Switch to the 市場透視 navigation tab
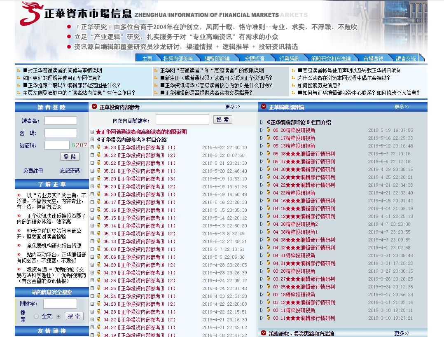This screenshot has height=337, width=444. [373, 59]
